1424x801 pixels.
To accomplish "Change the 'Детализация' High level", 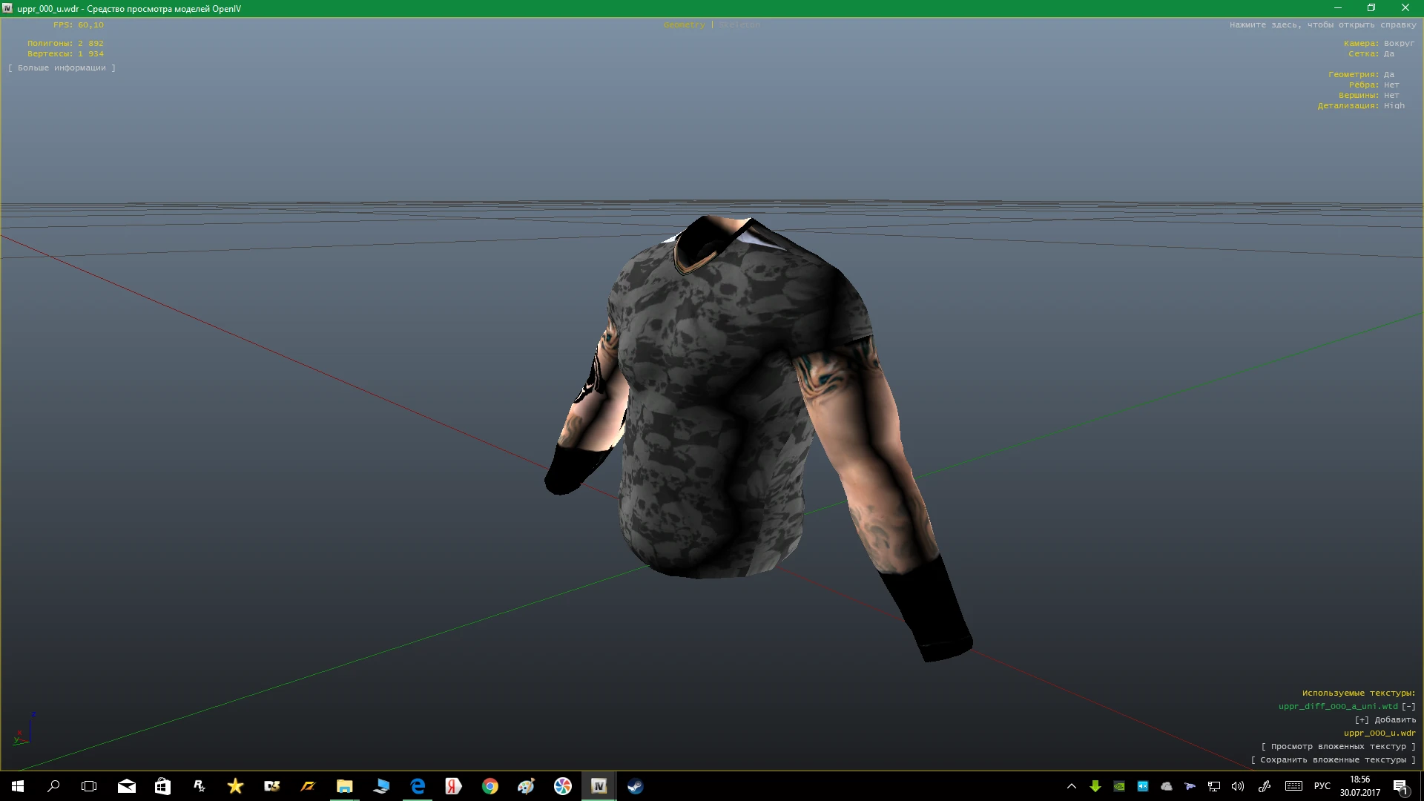I will (1394, 106).
